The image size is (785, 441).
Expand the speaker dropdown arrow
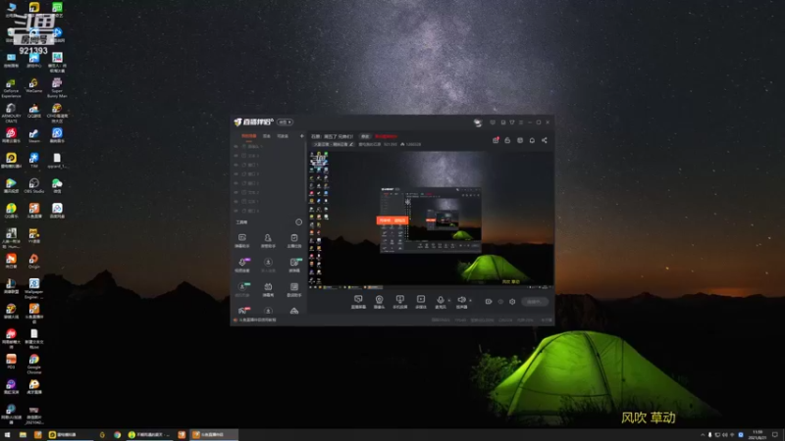[470, 301]
